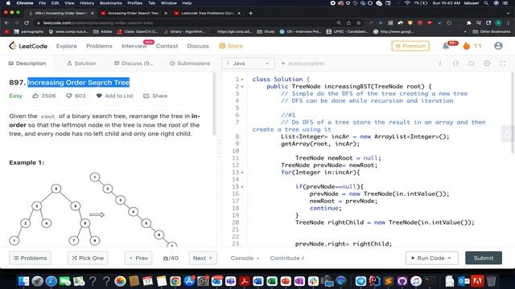Click the description panel scrollbar

(214, 104)
